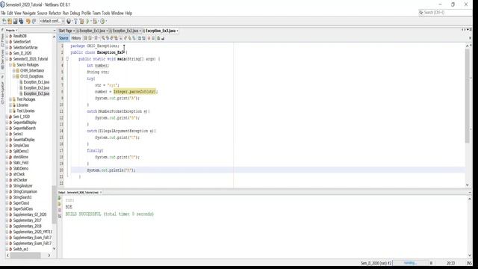Click the Debug Project toolbar icon
478x269 pixels.
coord(95,21)
